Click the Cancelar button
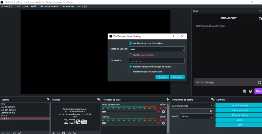The width and height of the screenshot is (262, 134). (x=177, y=77)
